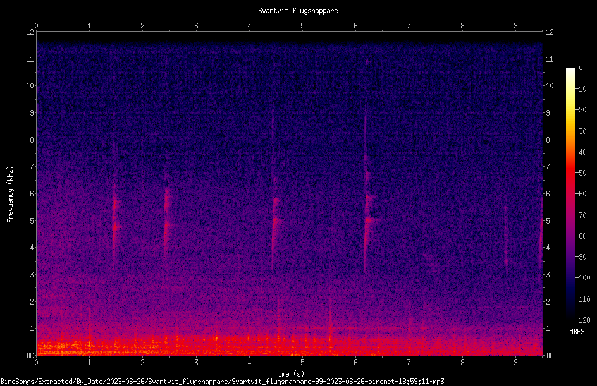The image size is (597, 386).
Task: Click '9' on the top time axis
Action: click(x=515, y=25)
